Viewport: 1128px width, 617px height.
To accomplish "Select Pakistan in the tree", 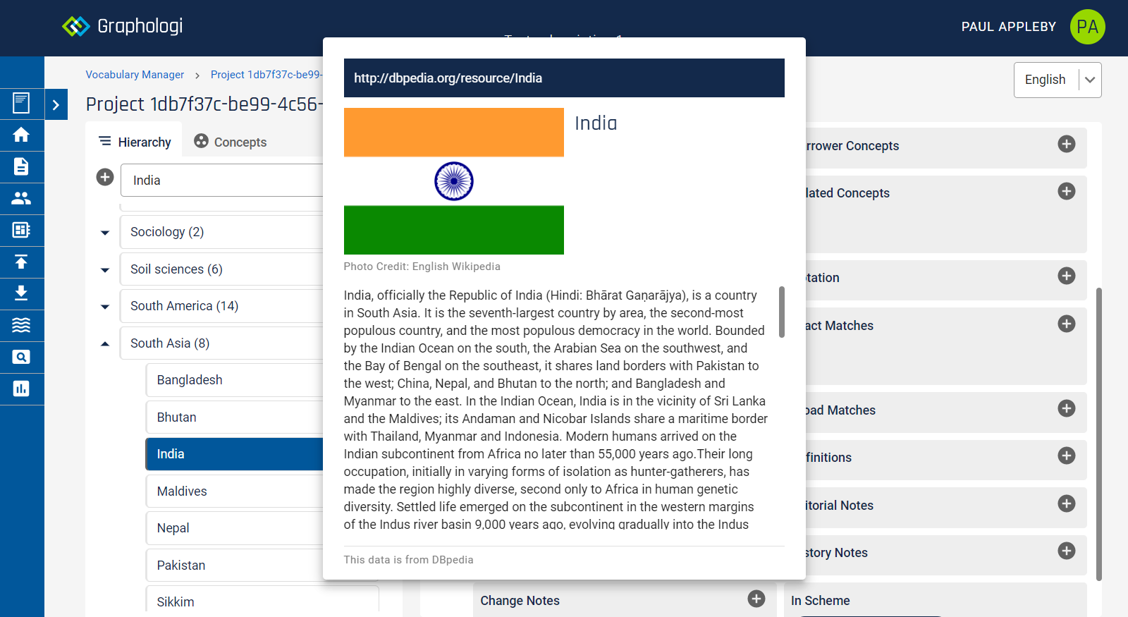I will (234, 566).
